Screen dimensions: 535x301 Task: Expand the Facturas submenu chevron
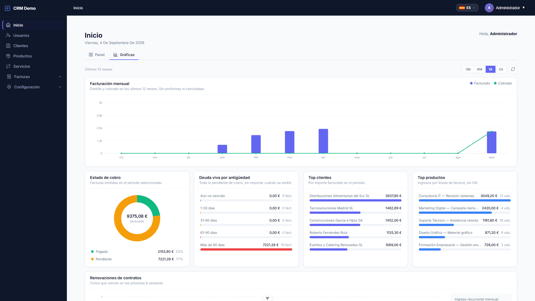click(60, 77)
